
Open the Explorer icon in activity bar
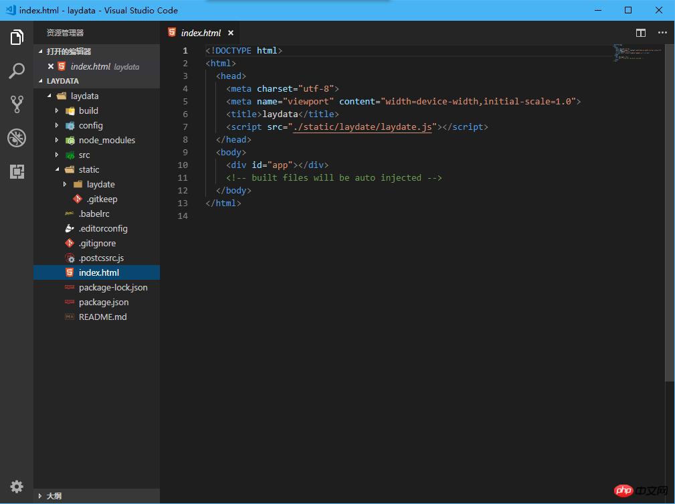pos(17,38)
